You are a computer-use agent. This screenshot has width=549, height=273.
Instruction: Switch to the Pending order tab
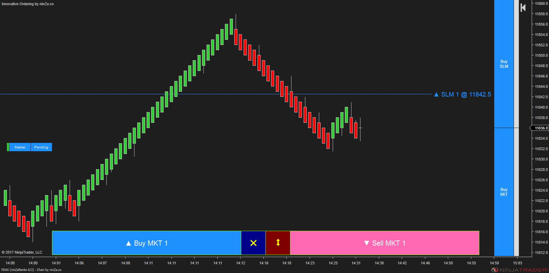point(41,147)
